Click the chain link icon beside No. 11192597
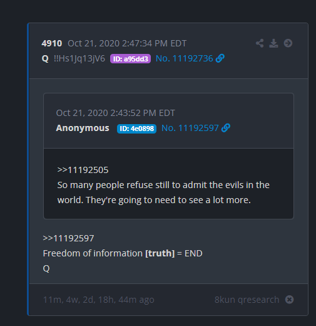 pos(226,128)
